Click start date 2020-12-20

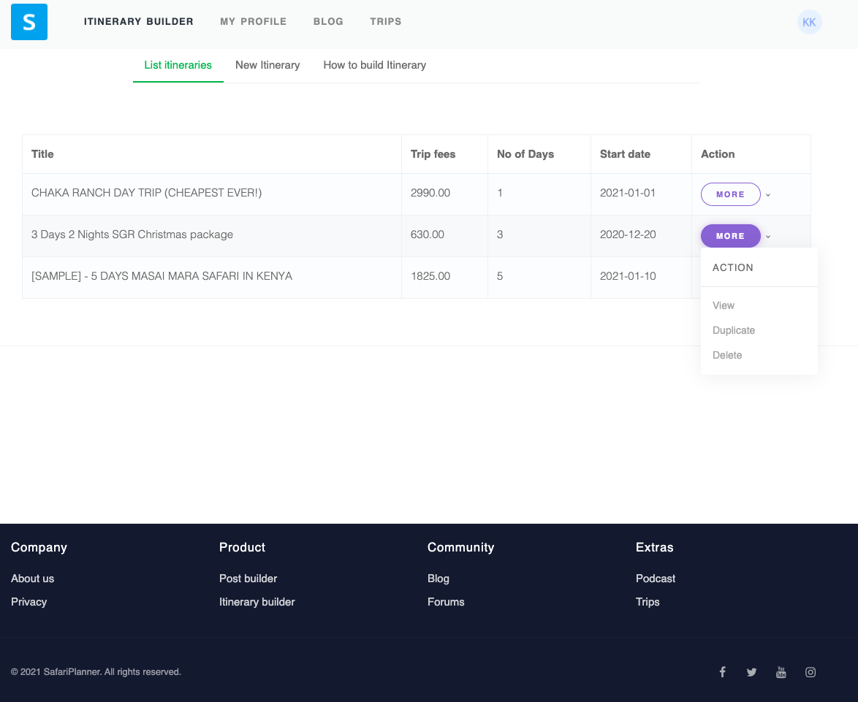tap(628, 234)
